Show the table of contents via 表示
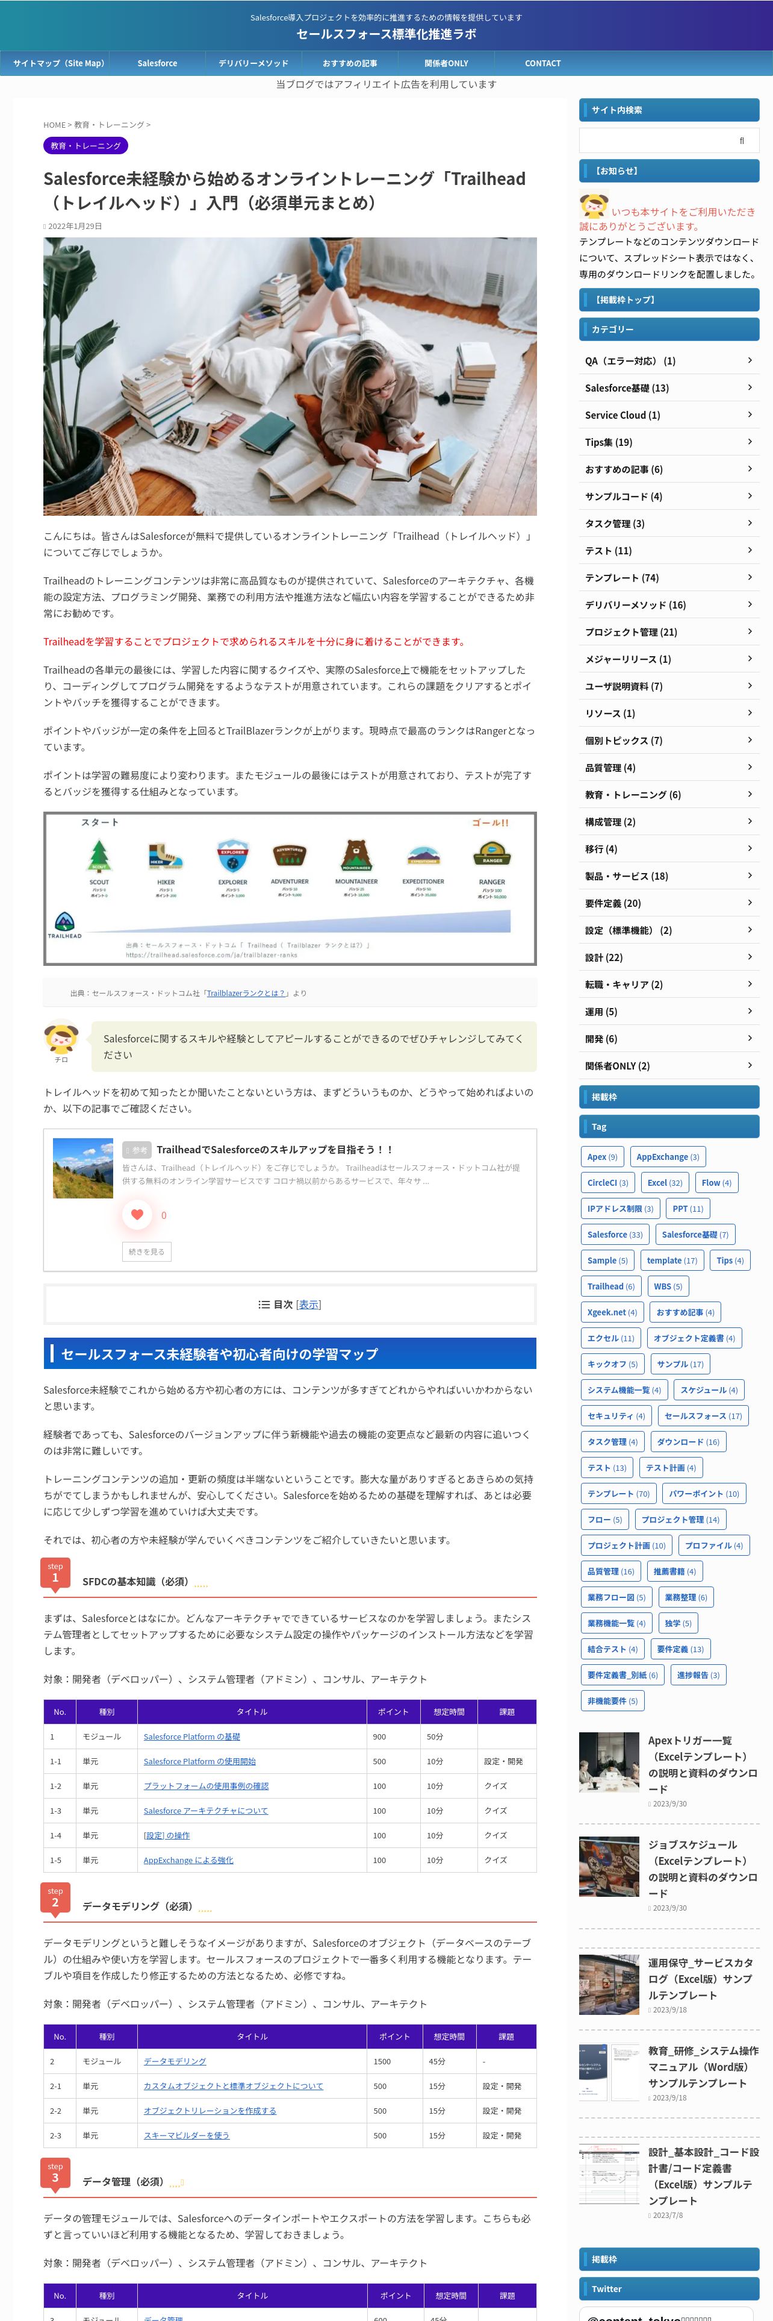 (309, 1304)
